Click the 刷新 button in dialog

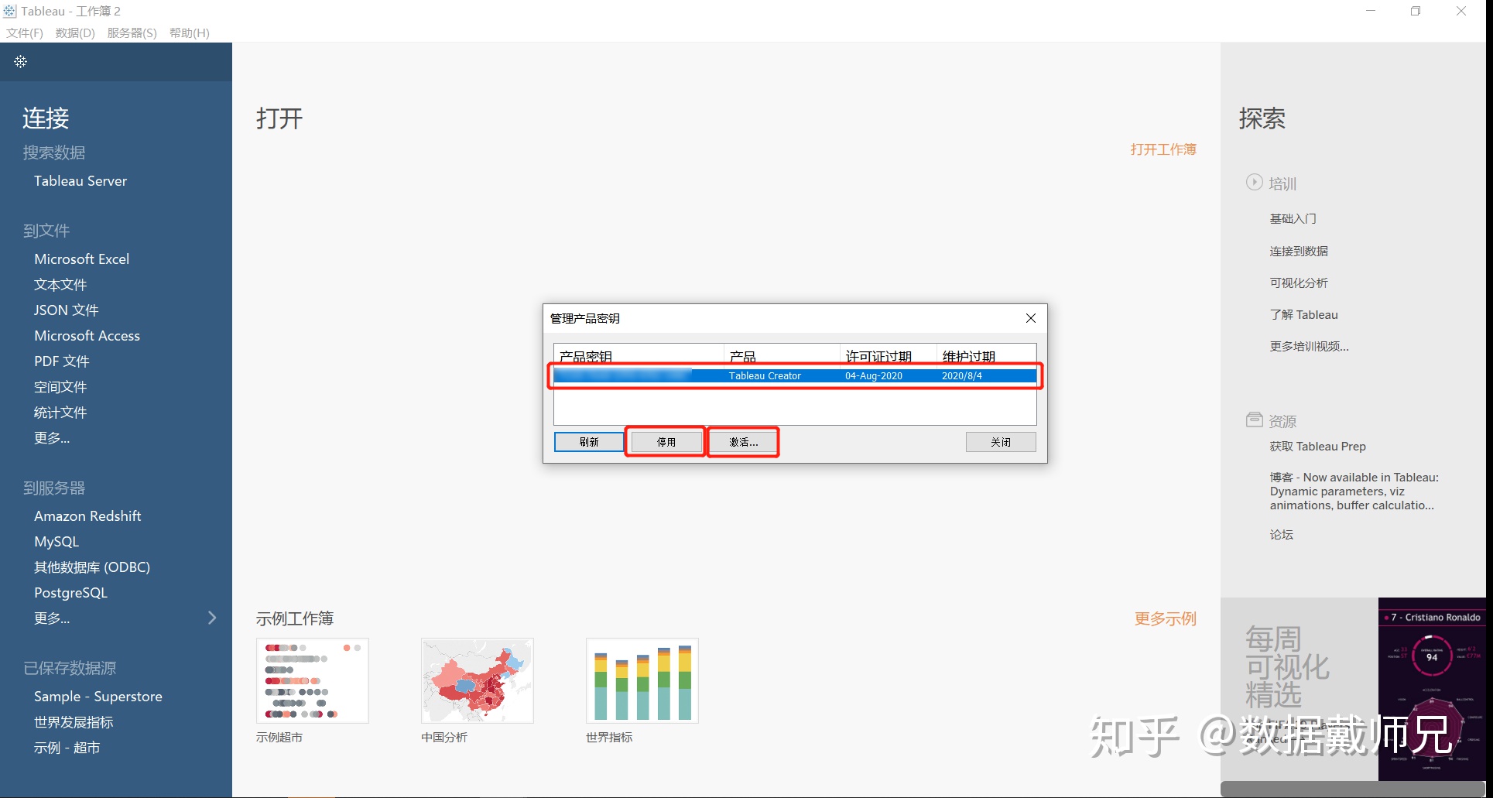589,442
